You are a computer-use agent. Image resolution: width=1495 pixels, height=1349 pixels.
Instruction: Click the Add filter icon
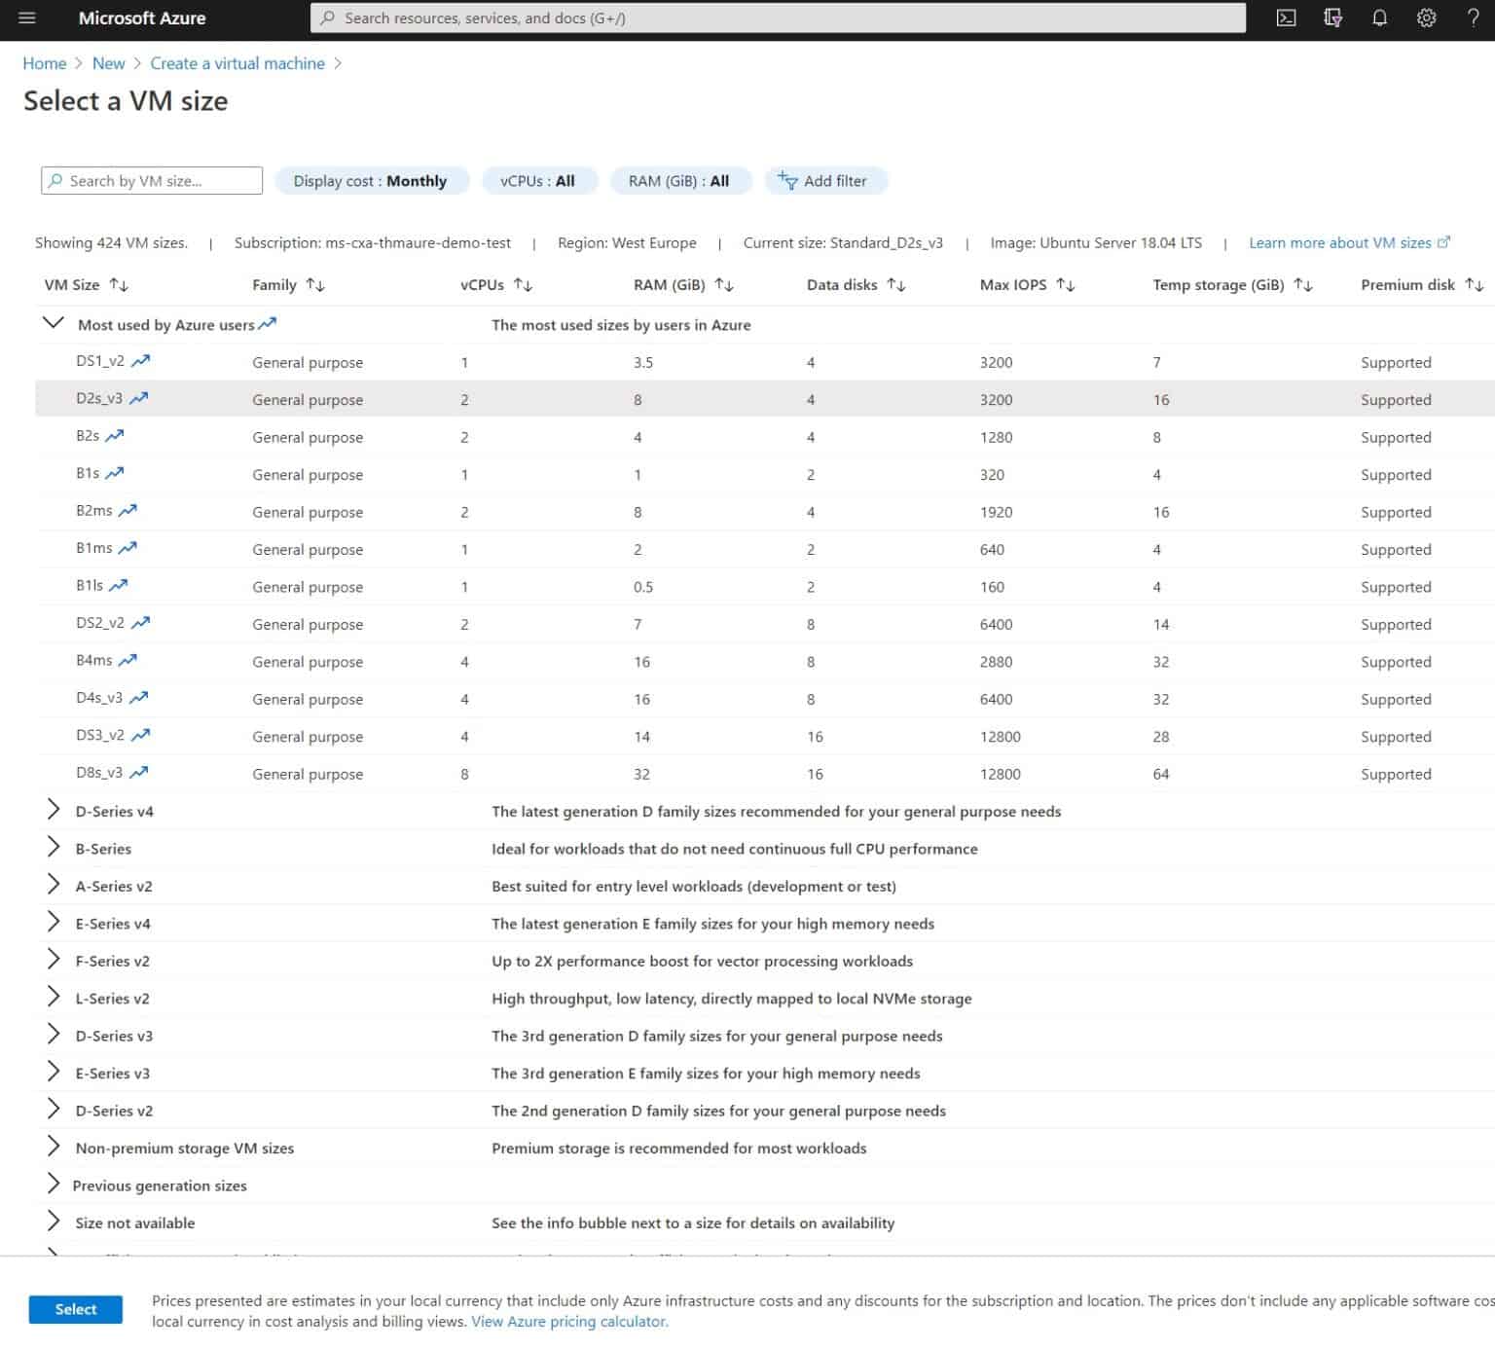[x=786, y=180]
